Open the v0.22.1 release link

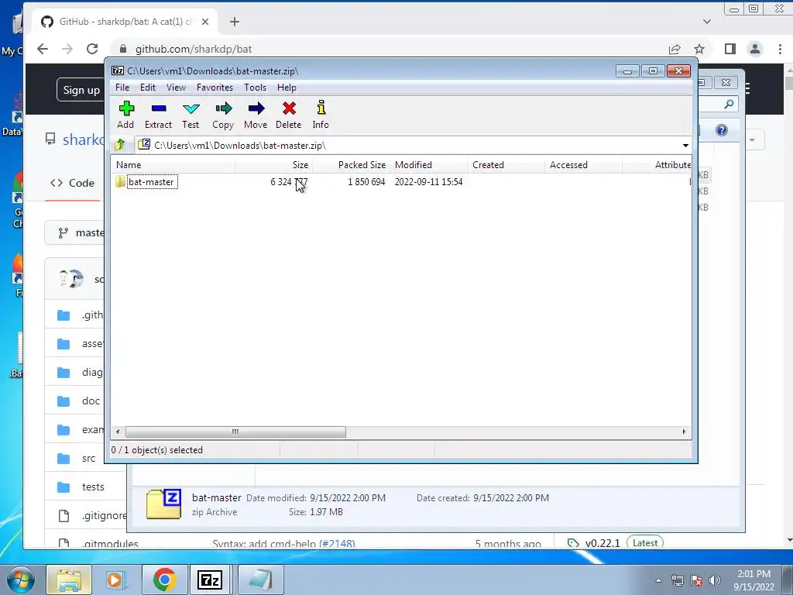coord(602,543)
